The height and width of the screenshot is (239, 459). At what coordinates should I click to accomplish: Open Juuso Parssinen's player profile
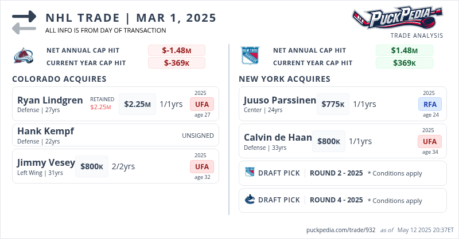pyautogui.click(x=279, y=100)
